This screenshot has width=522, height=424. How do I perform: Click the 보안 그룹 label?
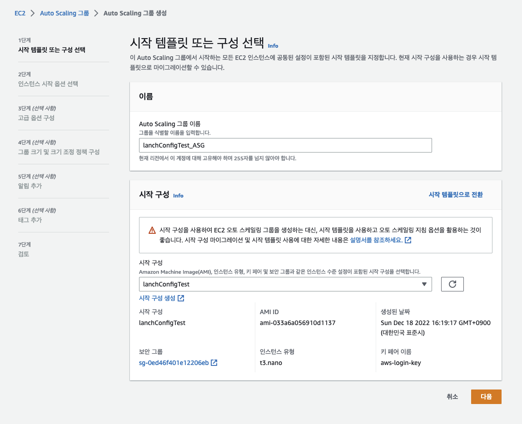pos(151,352)
